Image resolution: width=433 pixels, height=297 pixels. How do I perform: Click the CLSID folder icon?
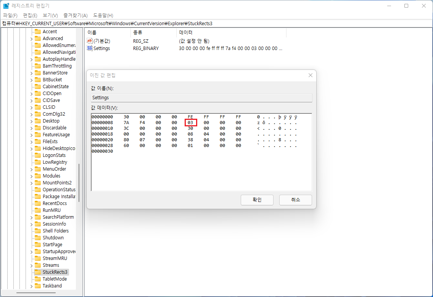(x=37, y=107)
